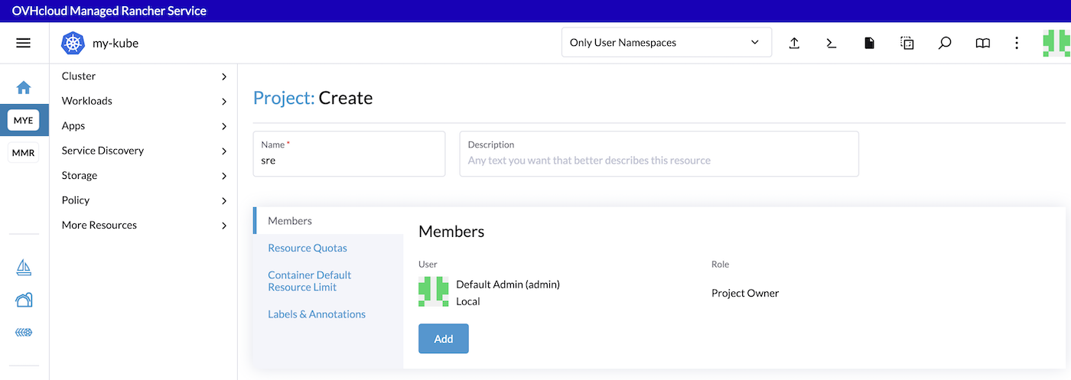1071x380 pixels.
Task: Select the Labels & Annotations tab
Action: point(317,314)
